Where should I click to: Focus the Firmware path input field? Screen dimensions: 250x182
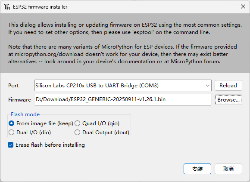coord(123,99)
